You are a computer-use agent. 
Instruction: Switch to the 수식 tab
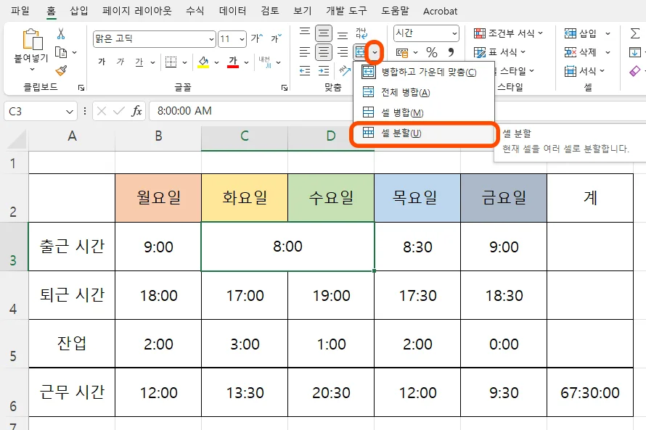point(195,11)
